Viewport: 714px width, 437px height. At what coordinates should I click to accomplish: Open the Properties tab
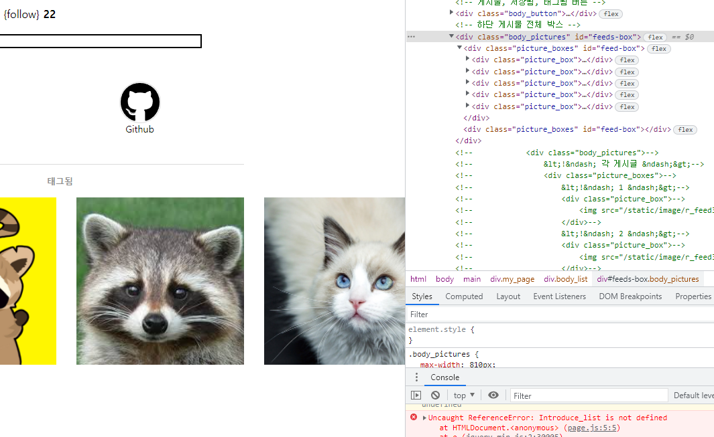(x=693, y=296)
